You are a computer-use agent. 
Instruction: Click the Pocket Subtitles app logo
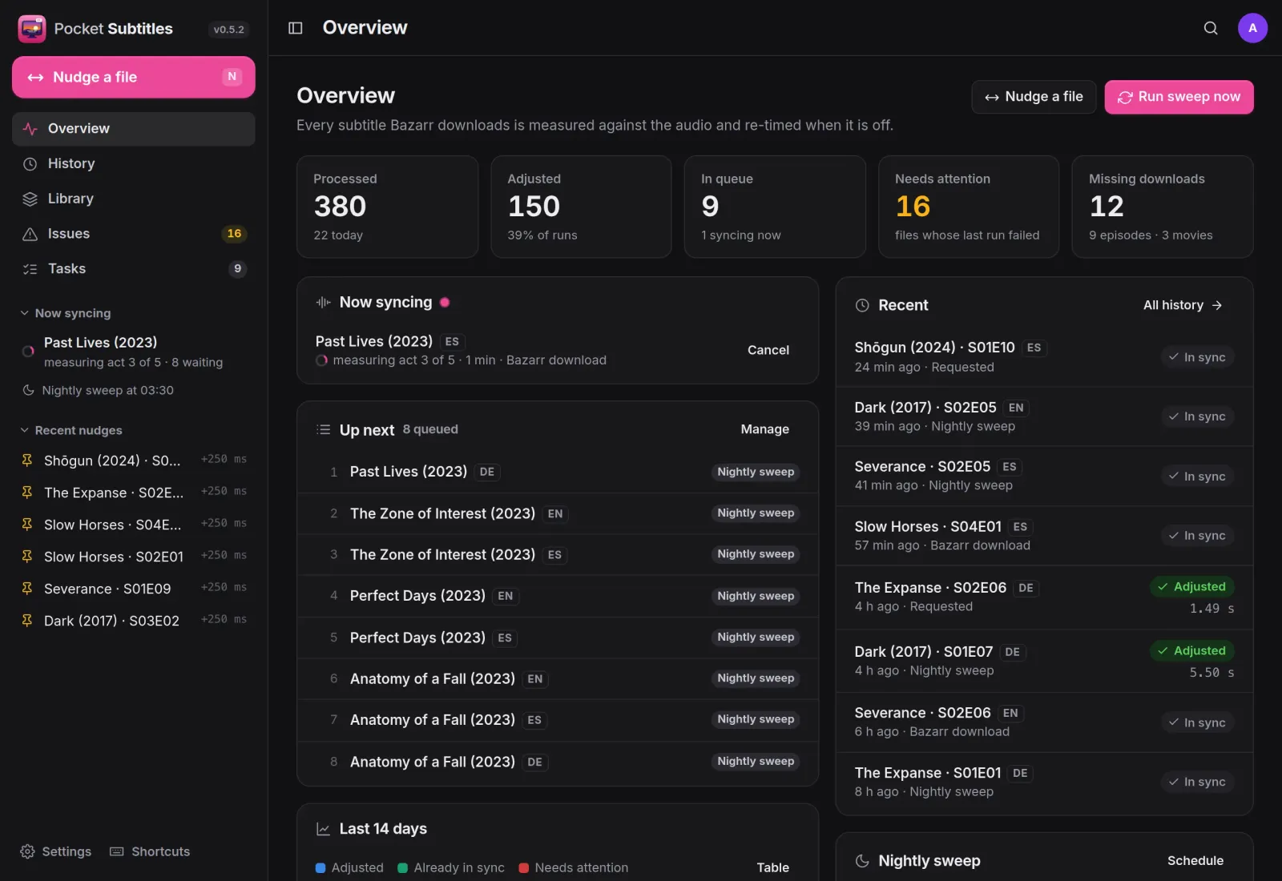click(32, 29)
